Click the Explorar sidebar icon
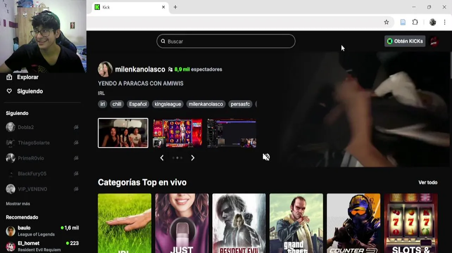The image size is (452, 253). (x=10, y=77)
